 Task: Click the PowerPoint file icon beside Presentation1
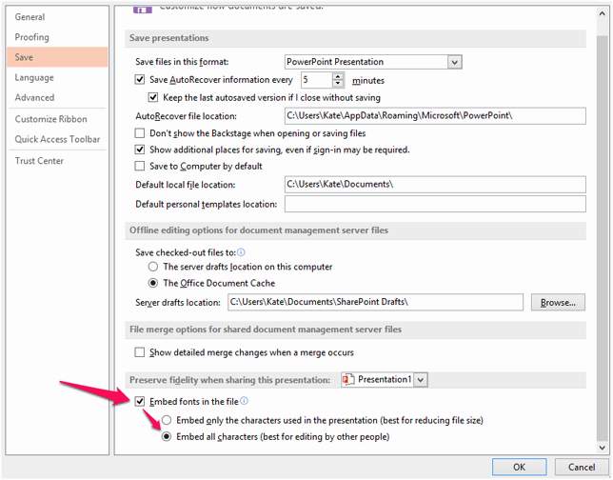(x=348, y=379)
